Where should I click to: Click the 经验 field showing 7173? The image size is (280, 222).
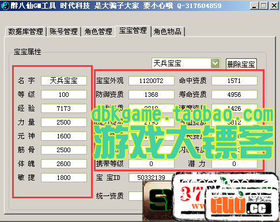pyautogui.click(x=64, y=108)
